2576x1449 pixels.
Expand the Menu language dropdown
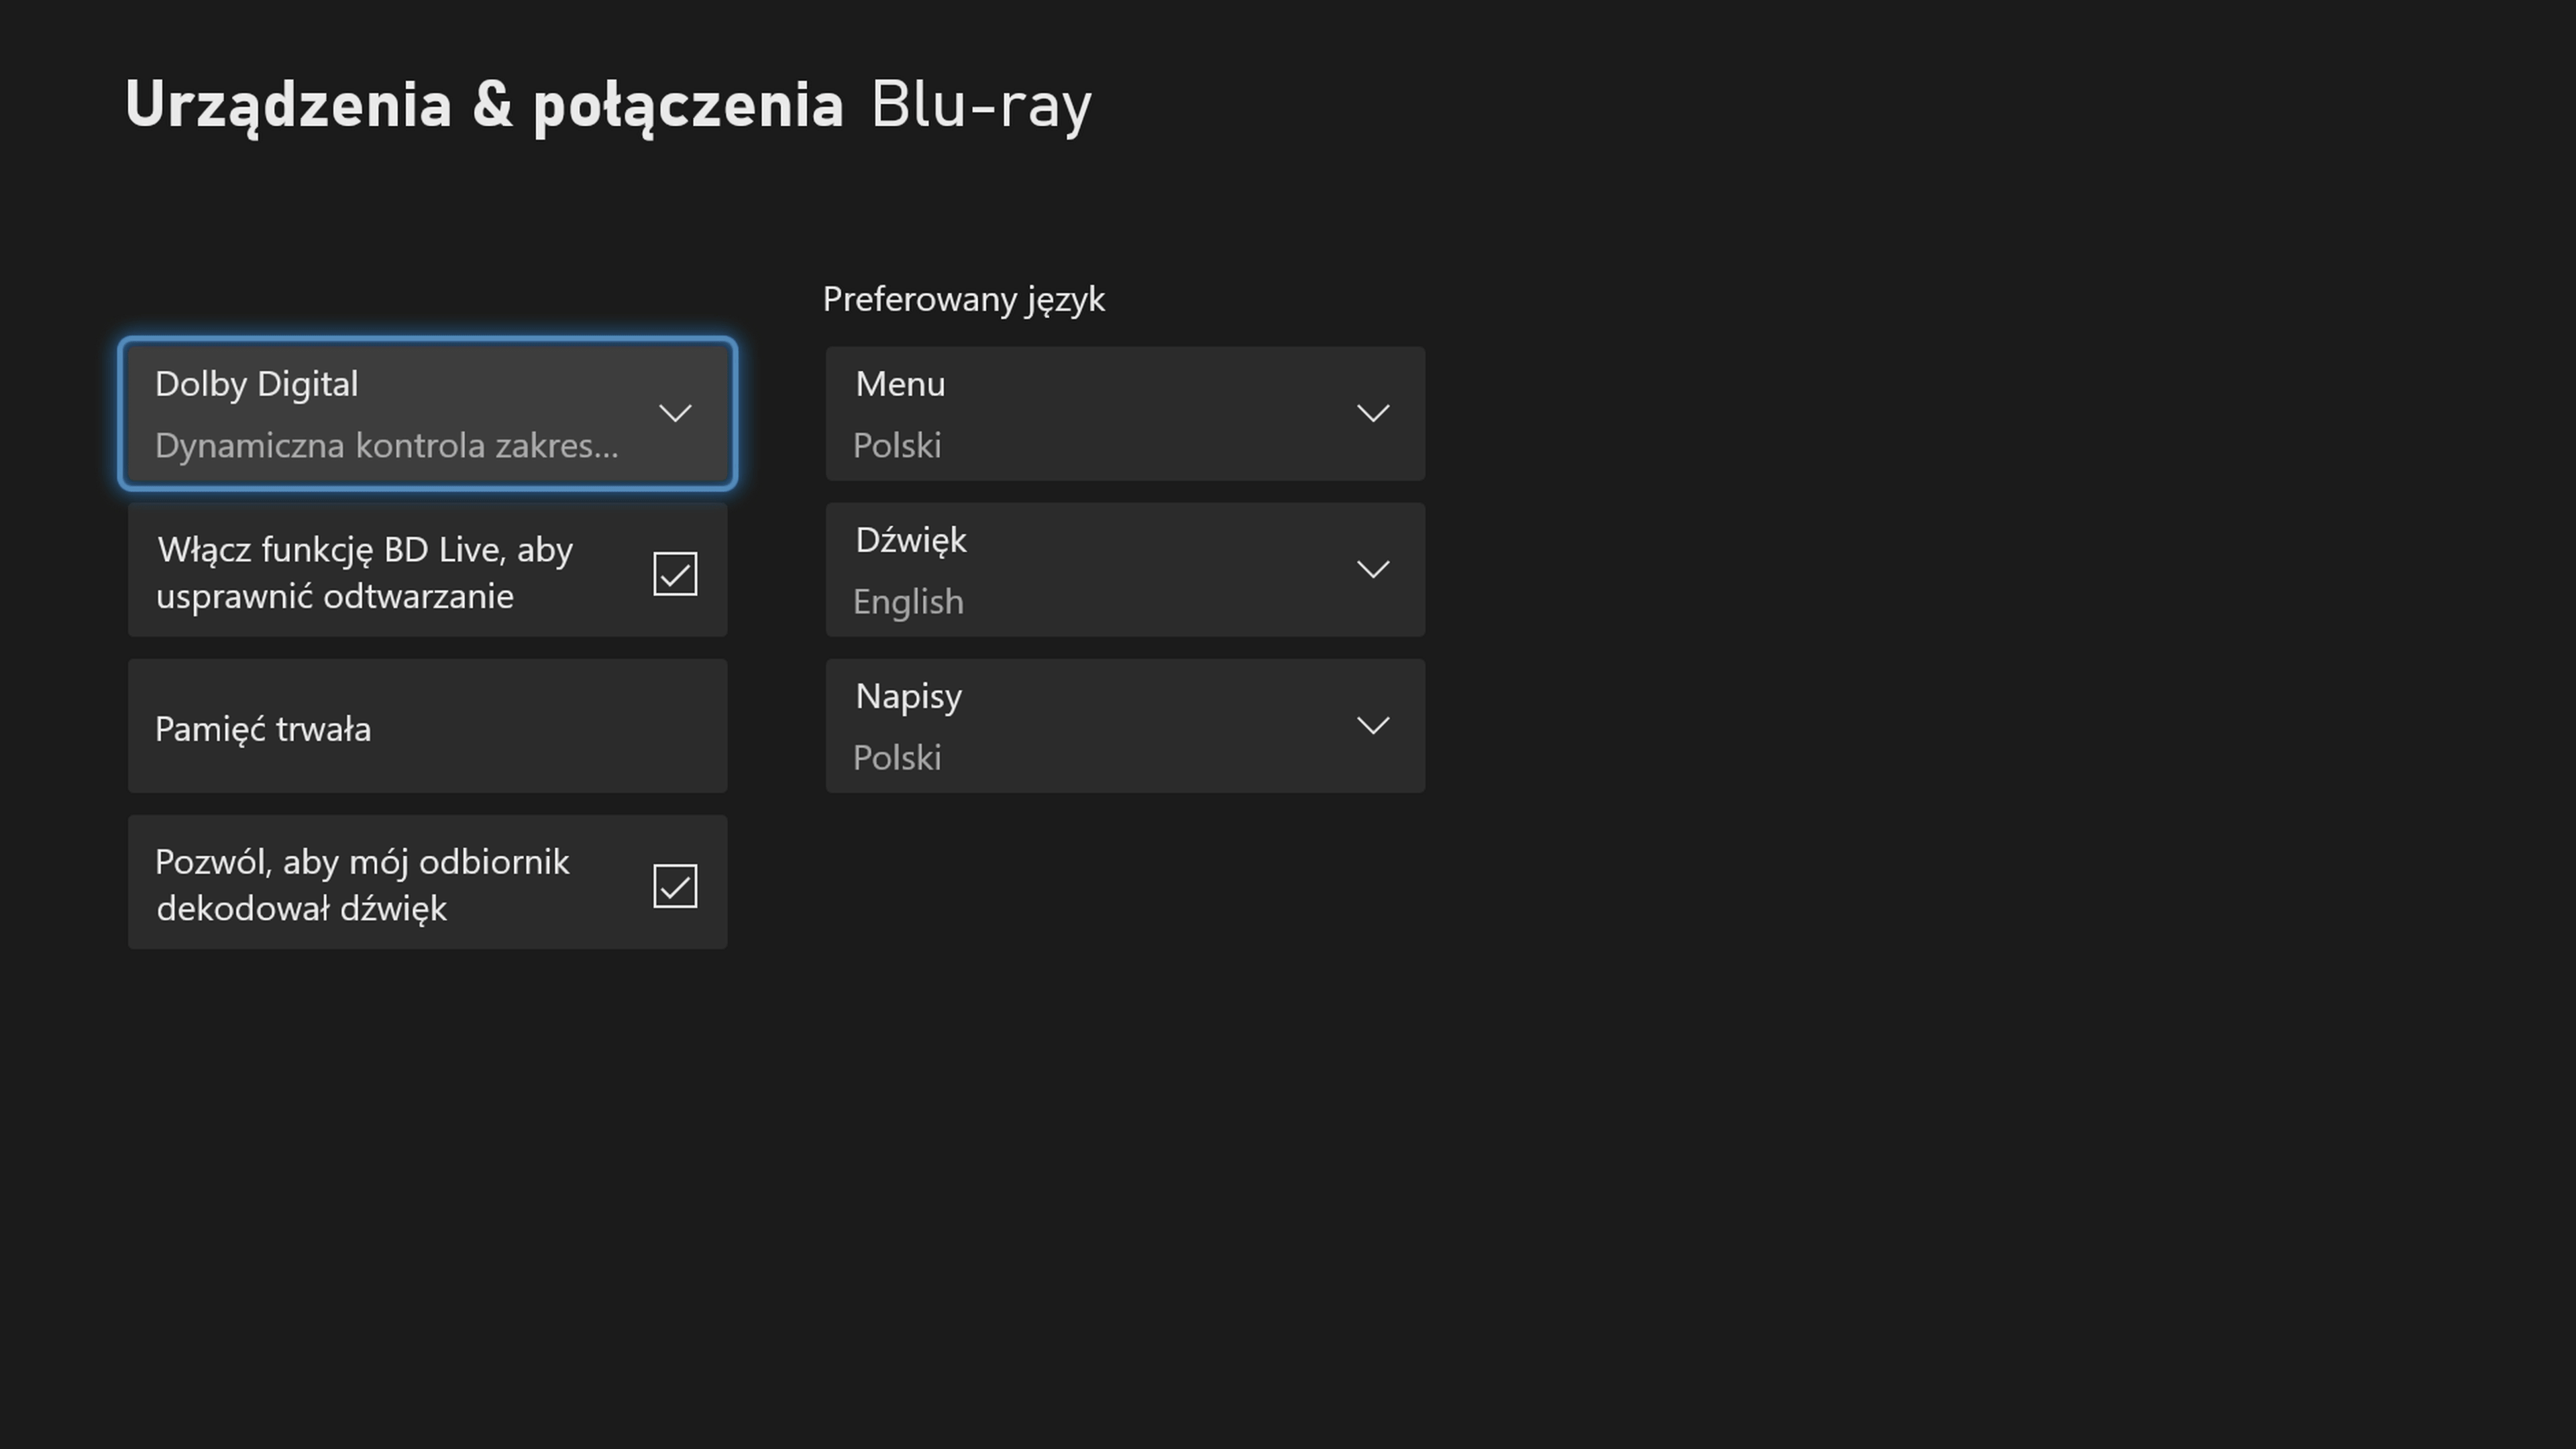click(x=1124, y=413)
